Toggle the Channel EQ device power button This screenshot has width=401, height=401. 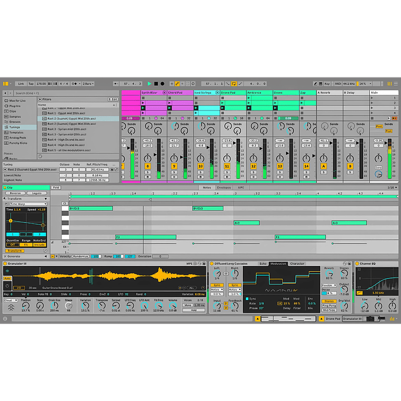pos(357,263)
